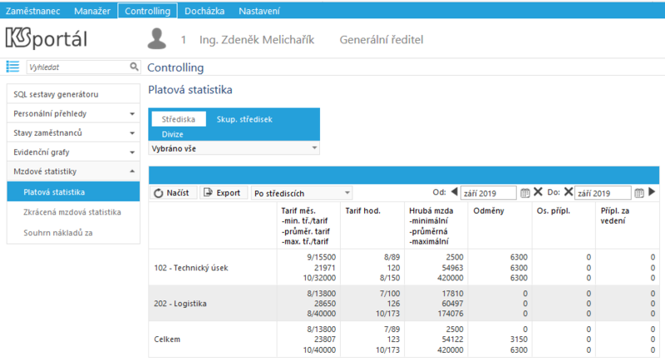Go to previous month in Od field
665x362 pixels.
click(454, 192)
